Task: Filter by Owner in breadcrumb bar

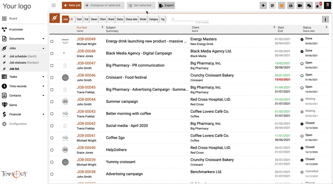Action: pyautogui.click(x=94, y=19)
